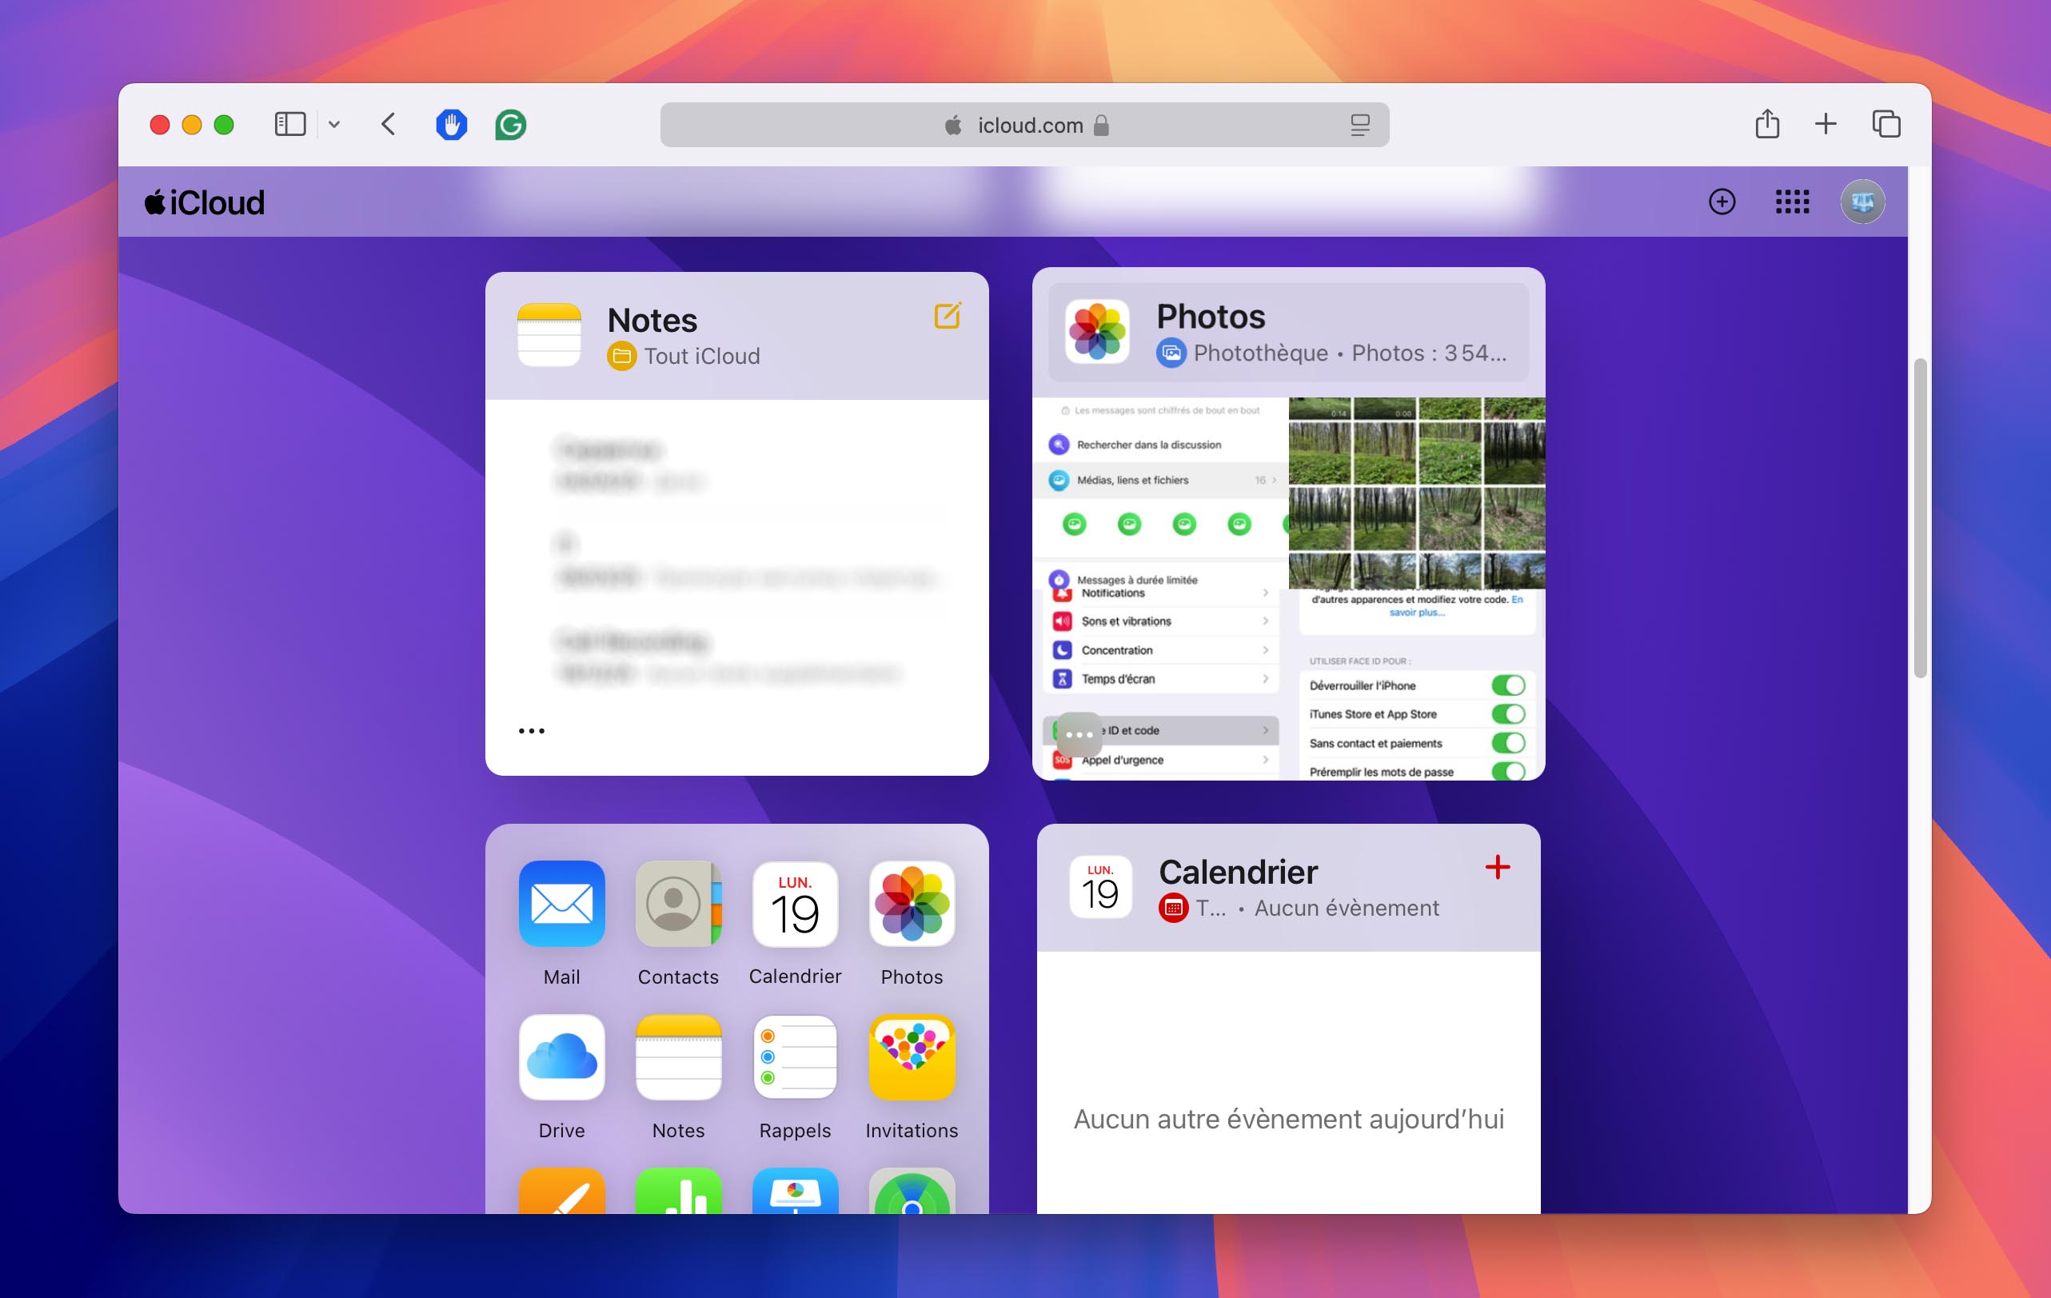The height and width of the screenshot is (1298, 2051).
Task: Launch the Invitations app icon
Action: pos(912,1057)
